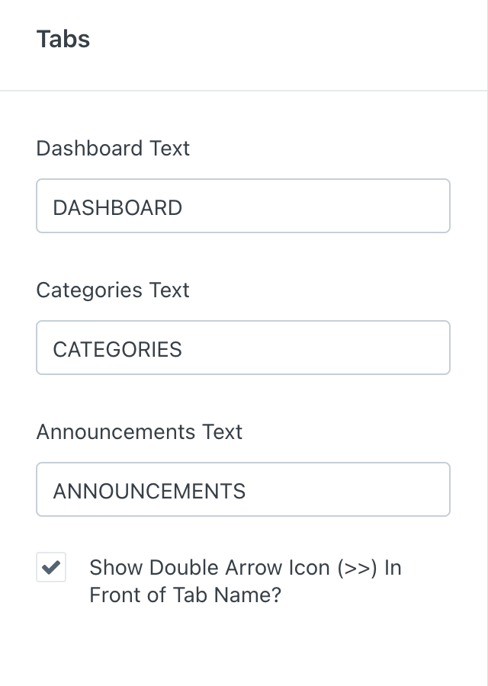The width and height of the screenshot is (488, 686).
Task: Uncheck the double arrow icon option
Action: point(51,568)
